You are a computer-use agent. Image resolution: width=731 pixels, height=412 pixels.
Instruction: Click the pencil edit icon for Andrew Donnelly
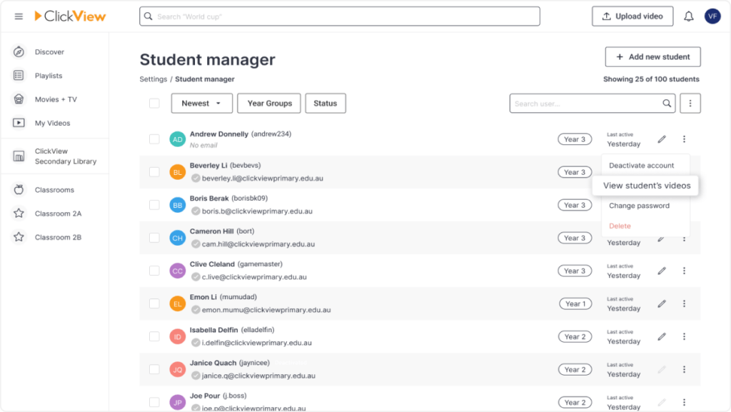662,139
